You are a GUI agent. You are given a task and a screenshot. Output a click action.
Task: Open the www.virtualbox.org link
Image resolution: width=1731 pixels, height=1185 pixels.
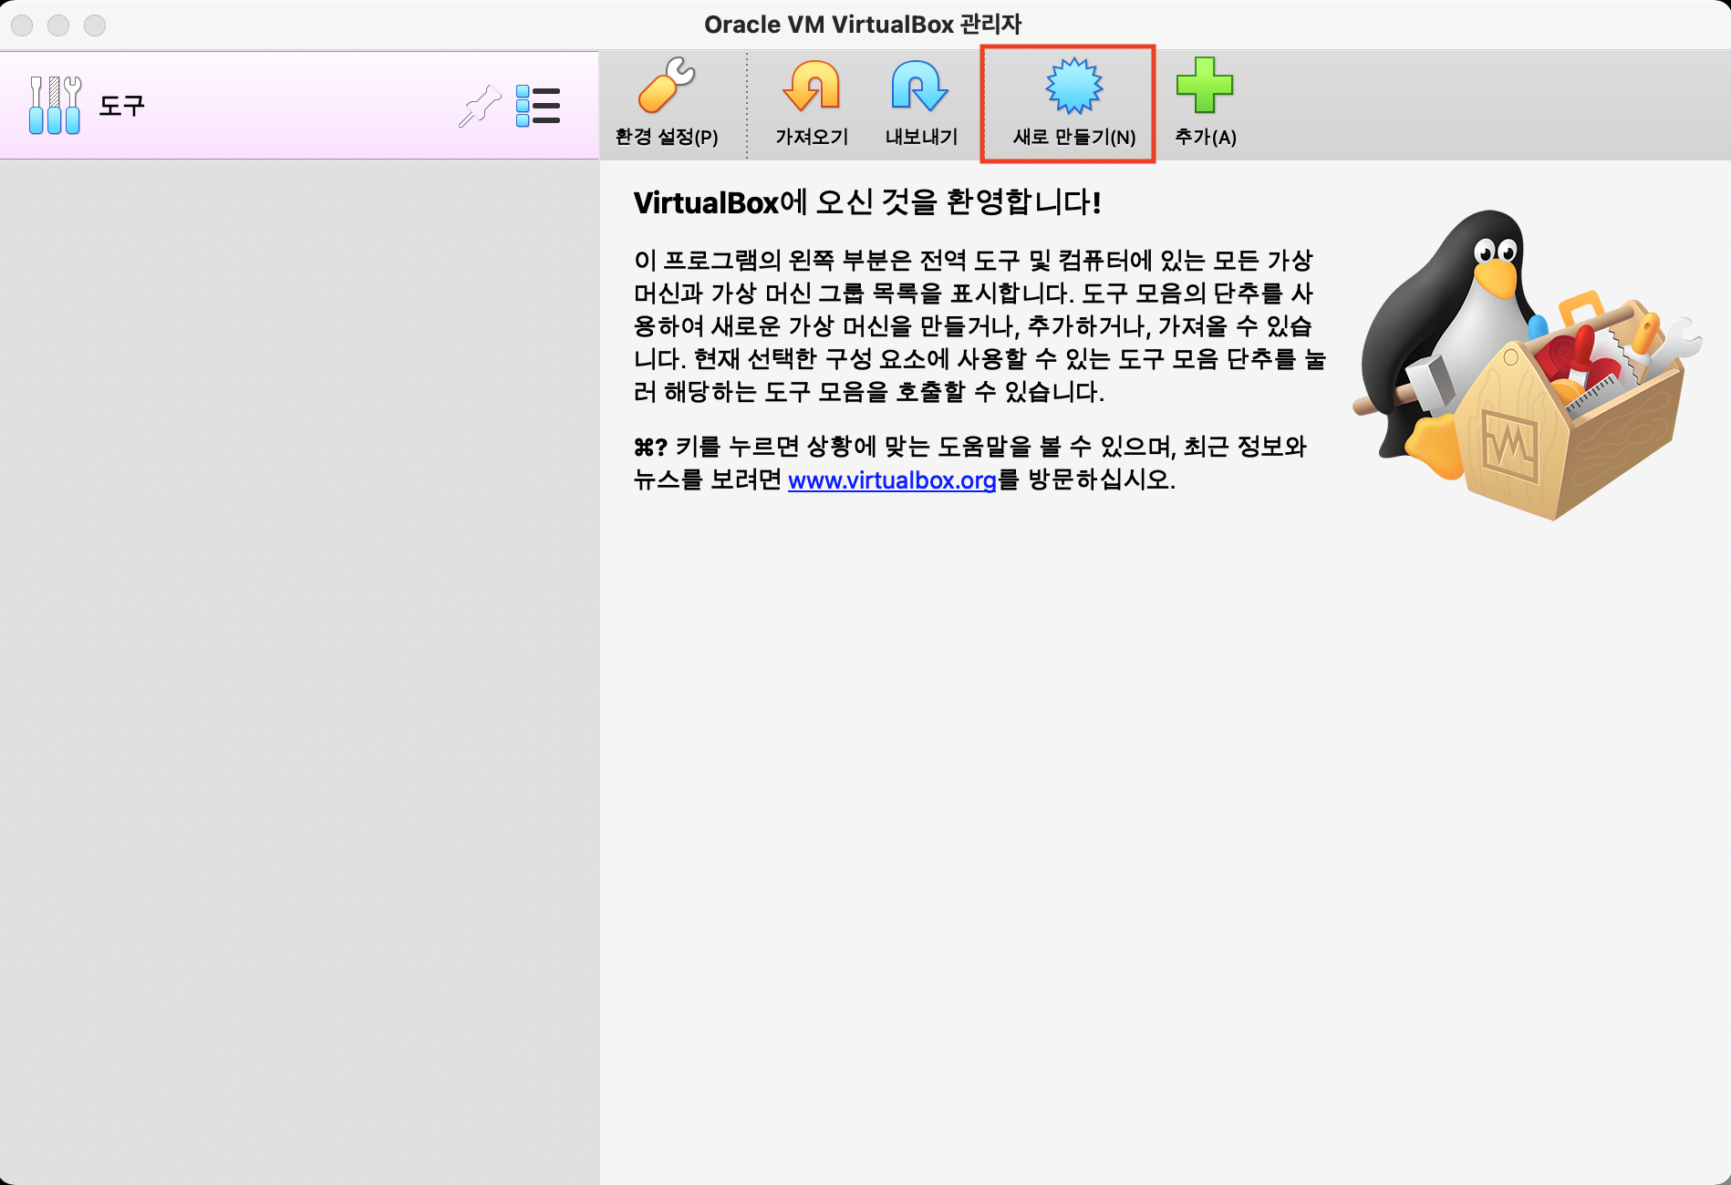pos(892,479)
